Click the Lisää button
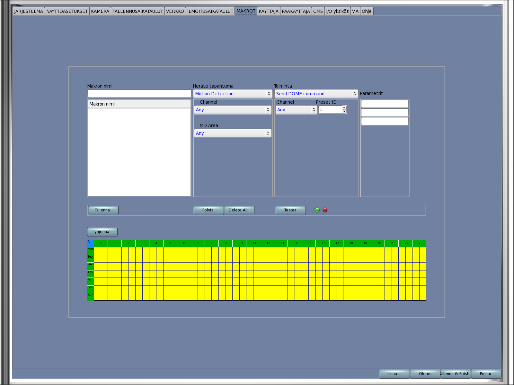514x385 pixels. pyautogui.click(x=394, y=374)
